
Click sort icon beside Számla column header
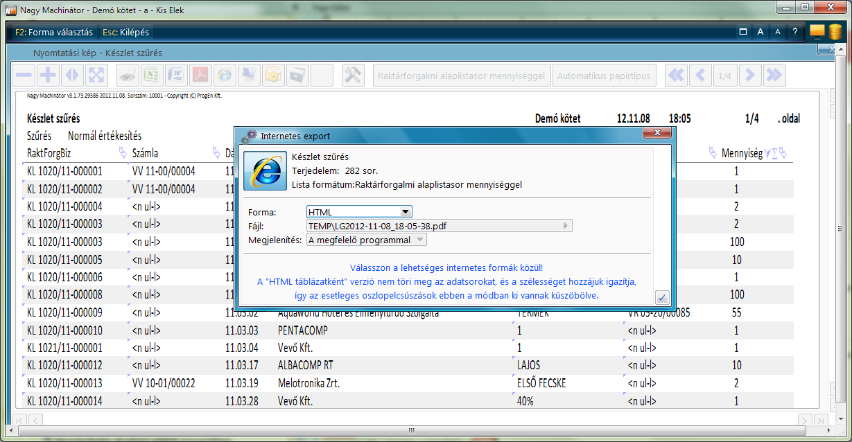click(x=216, y=152)
